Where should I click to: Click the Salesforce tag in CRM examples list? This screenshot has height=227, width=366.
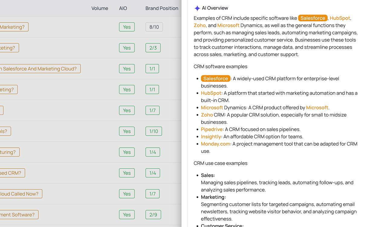coord(215,79)
